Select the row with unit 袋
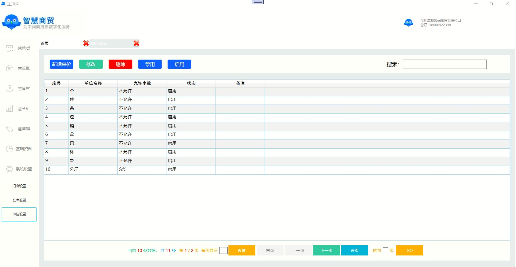Image resolution: width=516 pixels, height=267 pixels. (x=277, y=161)
